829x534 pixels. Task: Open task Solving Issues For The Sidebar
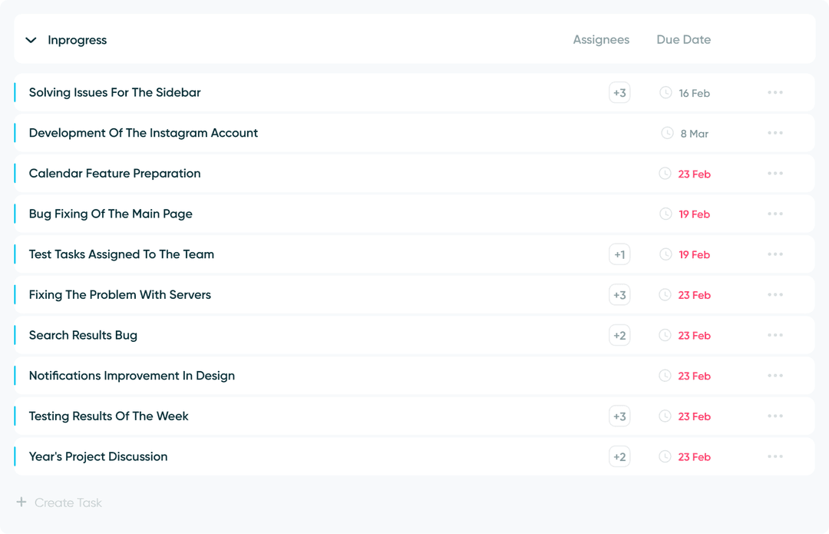(114, 93)
